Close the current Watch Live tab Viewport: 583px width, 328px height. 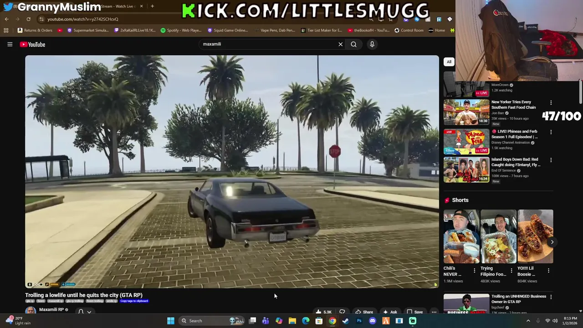pos(141,6)
